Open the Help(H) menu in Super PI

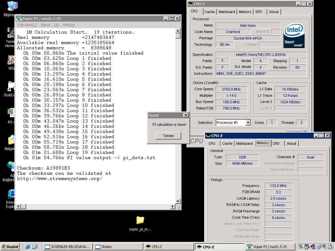[69, 25]
